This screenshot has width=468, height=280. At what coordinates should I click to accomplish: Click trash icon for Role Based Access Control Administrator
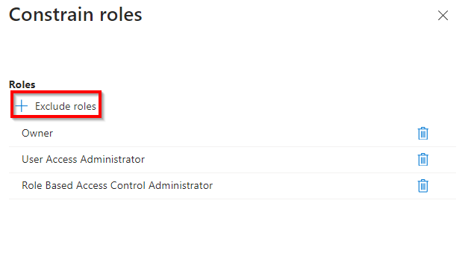[x=422, y=186]
